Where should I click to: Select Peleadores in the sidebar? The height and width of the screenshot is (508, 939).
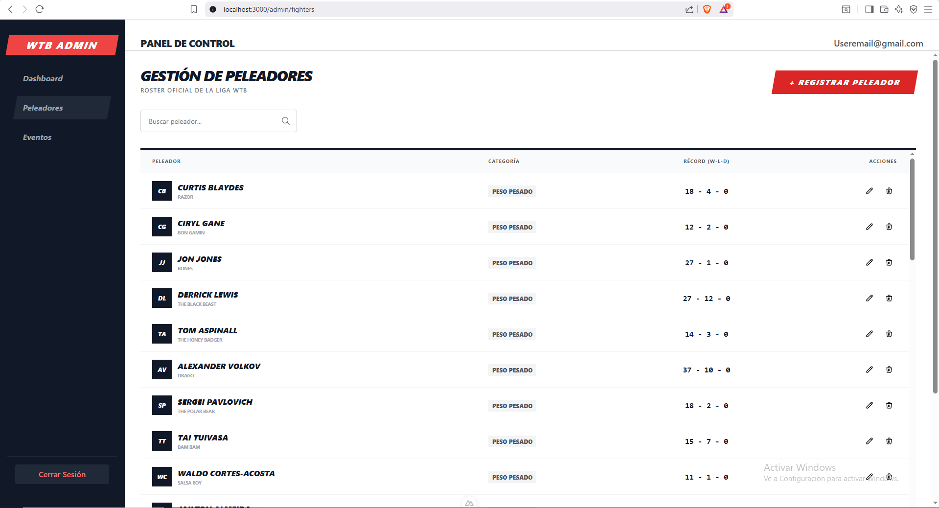point(43,108)
